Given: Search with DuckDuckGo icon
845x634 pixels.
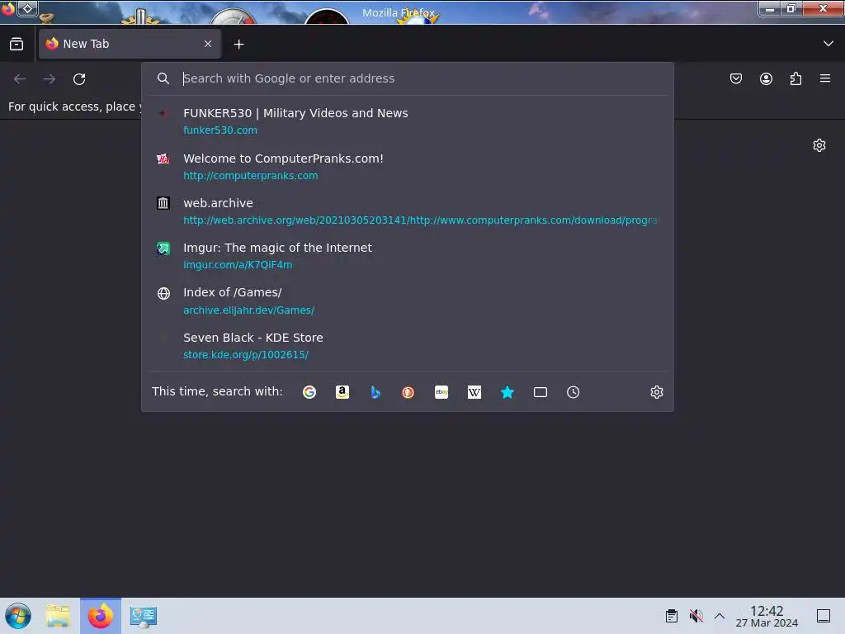Looking at the screenshot, I should 408,392.
